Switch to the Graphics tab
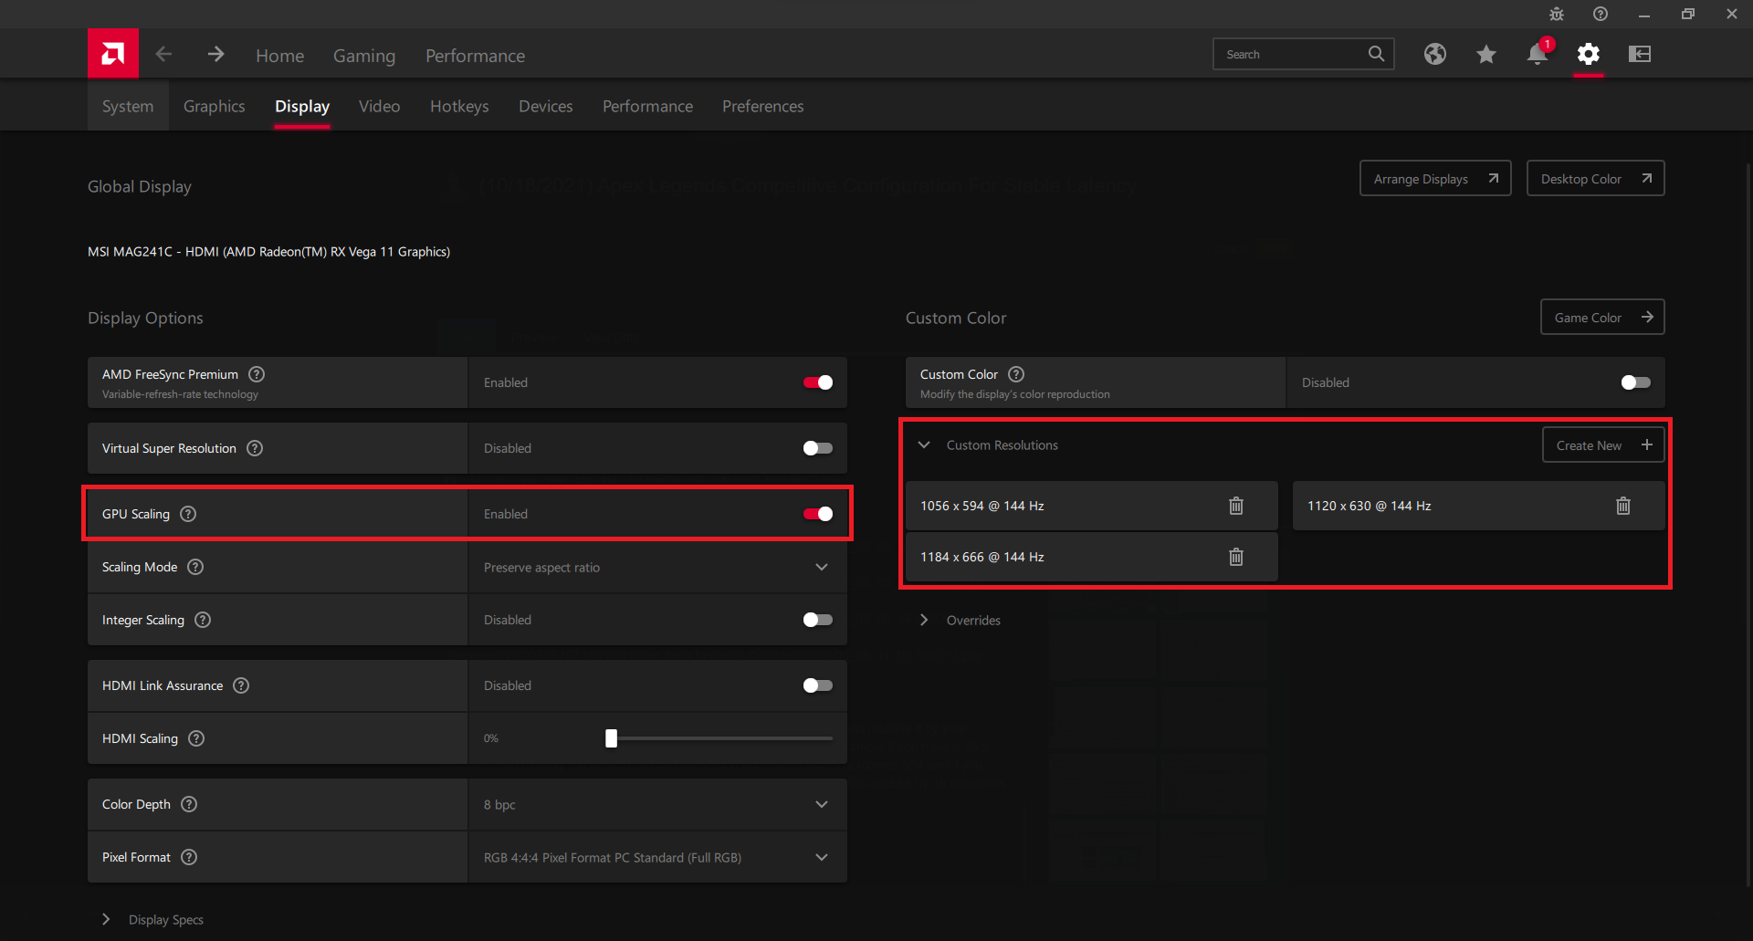 coord(214,107)
